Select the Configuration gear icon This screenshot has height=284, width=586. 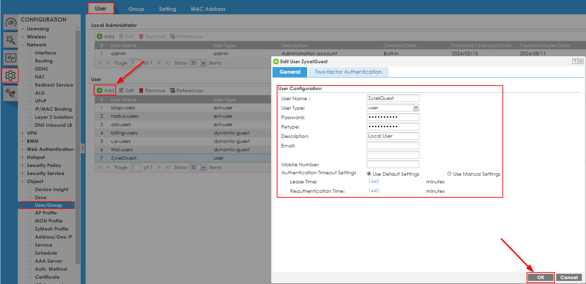tap(10, 75)
